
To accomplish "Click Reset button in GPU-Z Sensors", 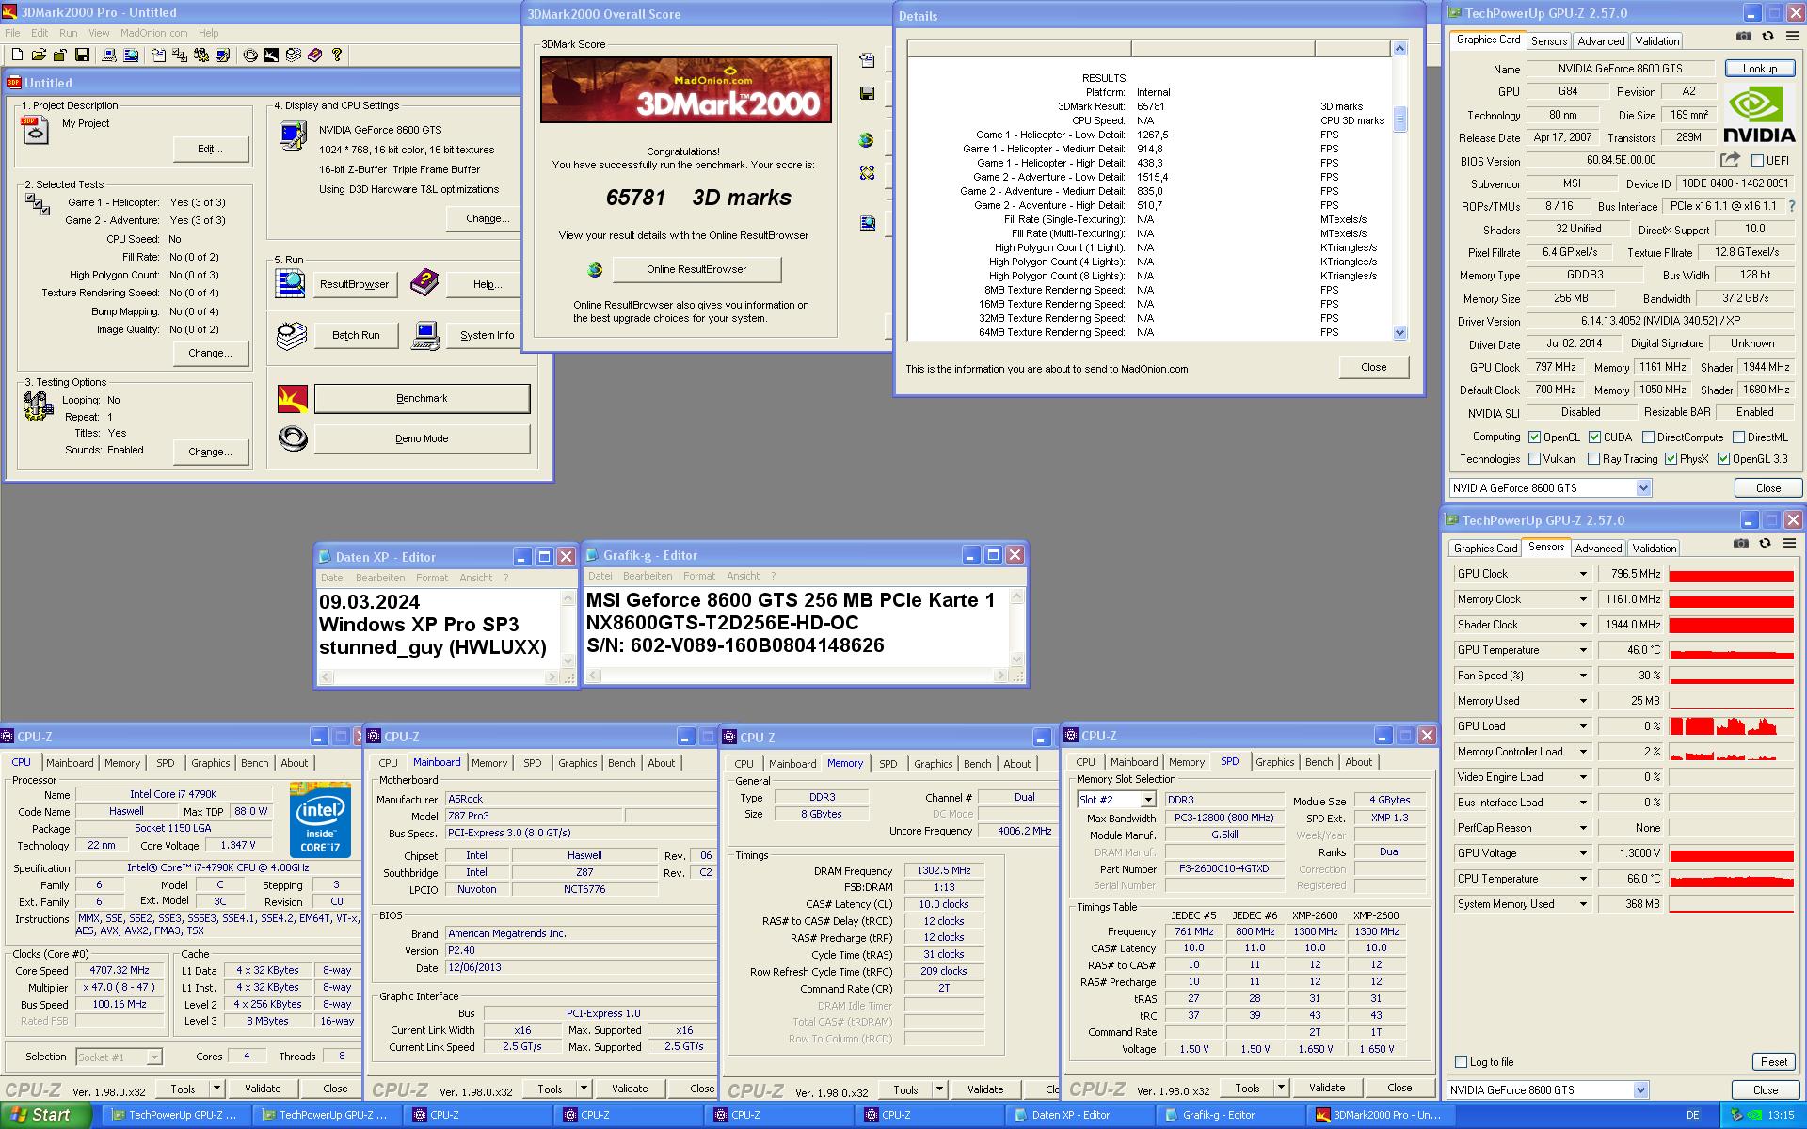I will (x=1773, y=1062).
